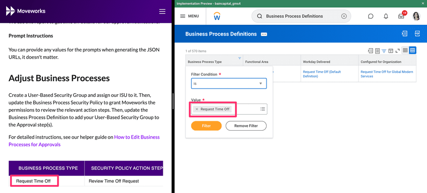The image size is (427, 193).
Task: Click the split-view divider handle between windows
Action: tap(173, 101)
